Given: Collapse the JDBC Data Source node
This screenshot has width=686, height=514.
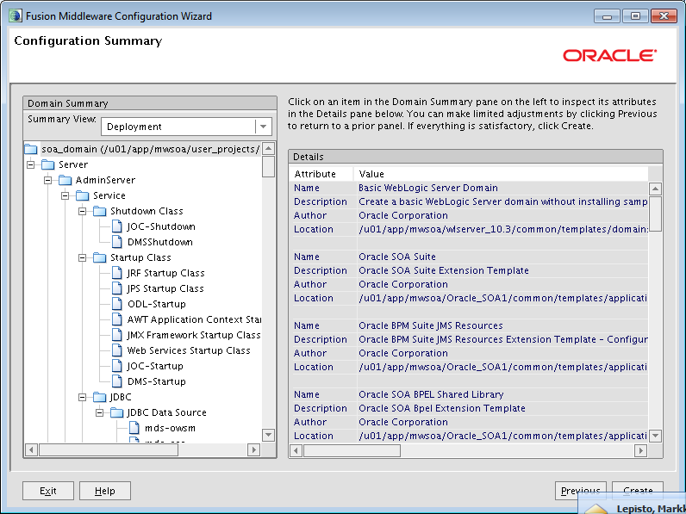Looking at the screenshot, I should tap(99, 412).
